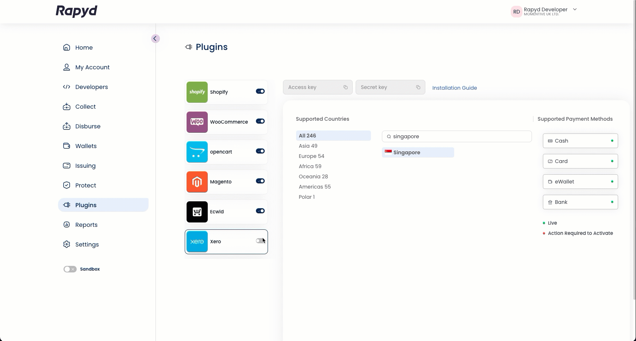
Task: Enable the Xero plugin switch
Action: click(260, 241)
